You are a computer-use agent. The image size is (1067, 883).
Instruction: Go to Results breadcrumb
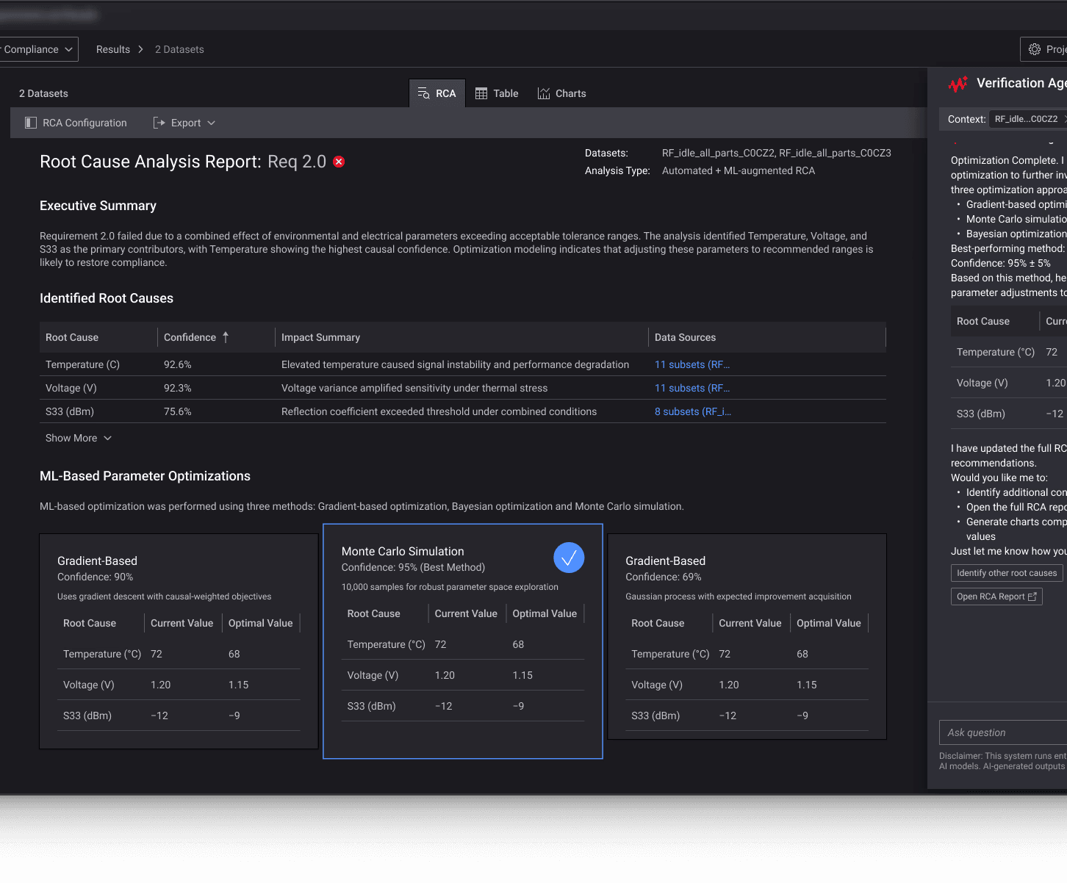click(x=113, y=49)
